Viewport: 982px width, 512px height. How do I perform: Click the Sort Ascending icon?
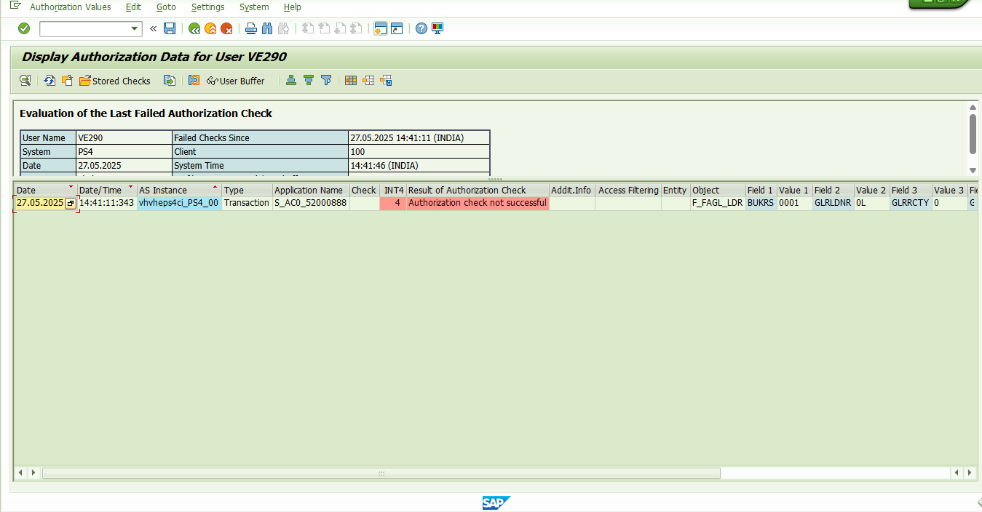click(x=291, y=81)
